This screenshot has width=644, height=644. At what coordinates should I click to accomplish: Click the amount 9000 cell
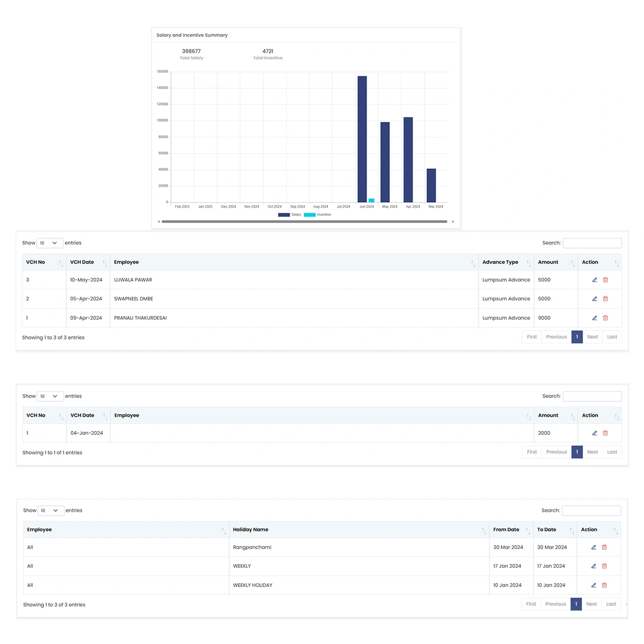pos(556,318)
